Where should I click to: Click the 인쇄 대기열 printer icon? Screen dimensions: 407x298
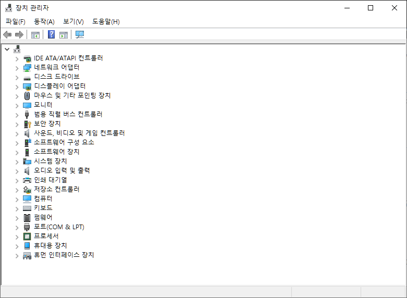click(x=27, y=180)
